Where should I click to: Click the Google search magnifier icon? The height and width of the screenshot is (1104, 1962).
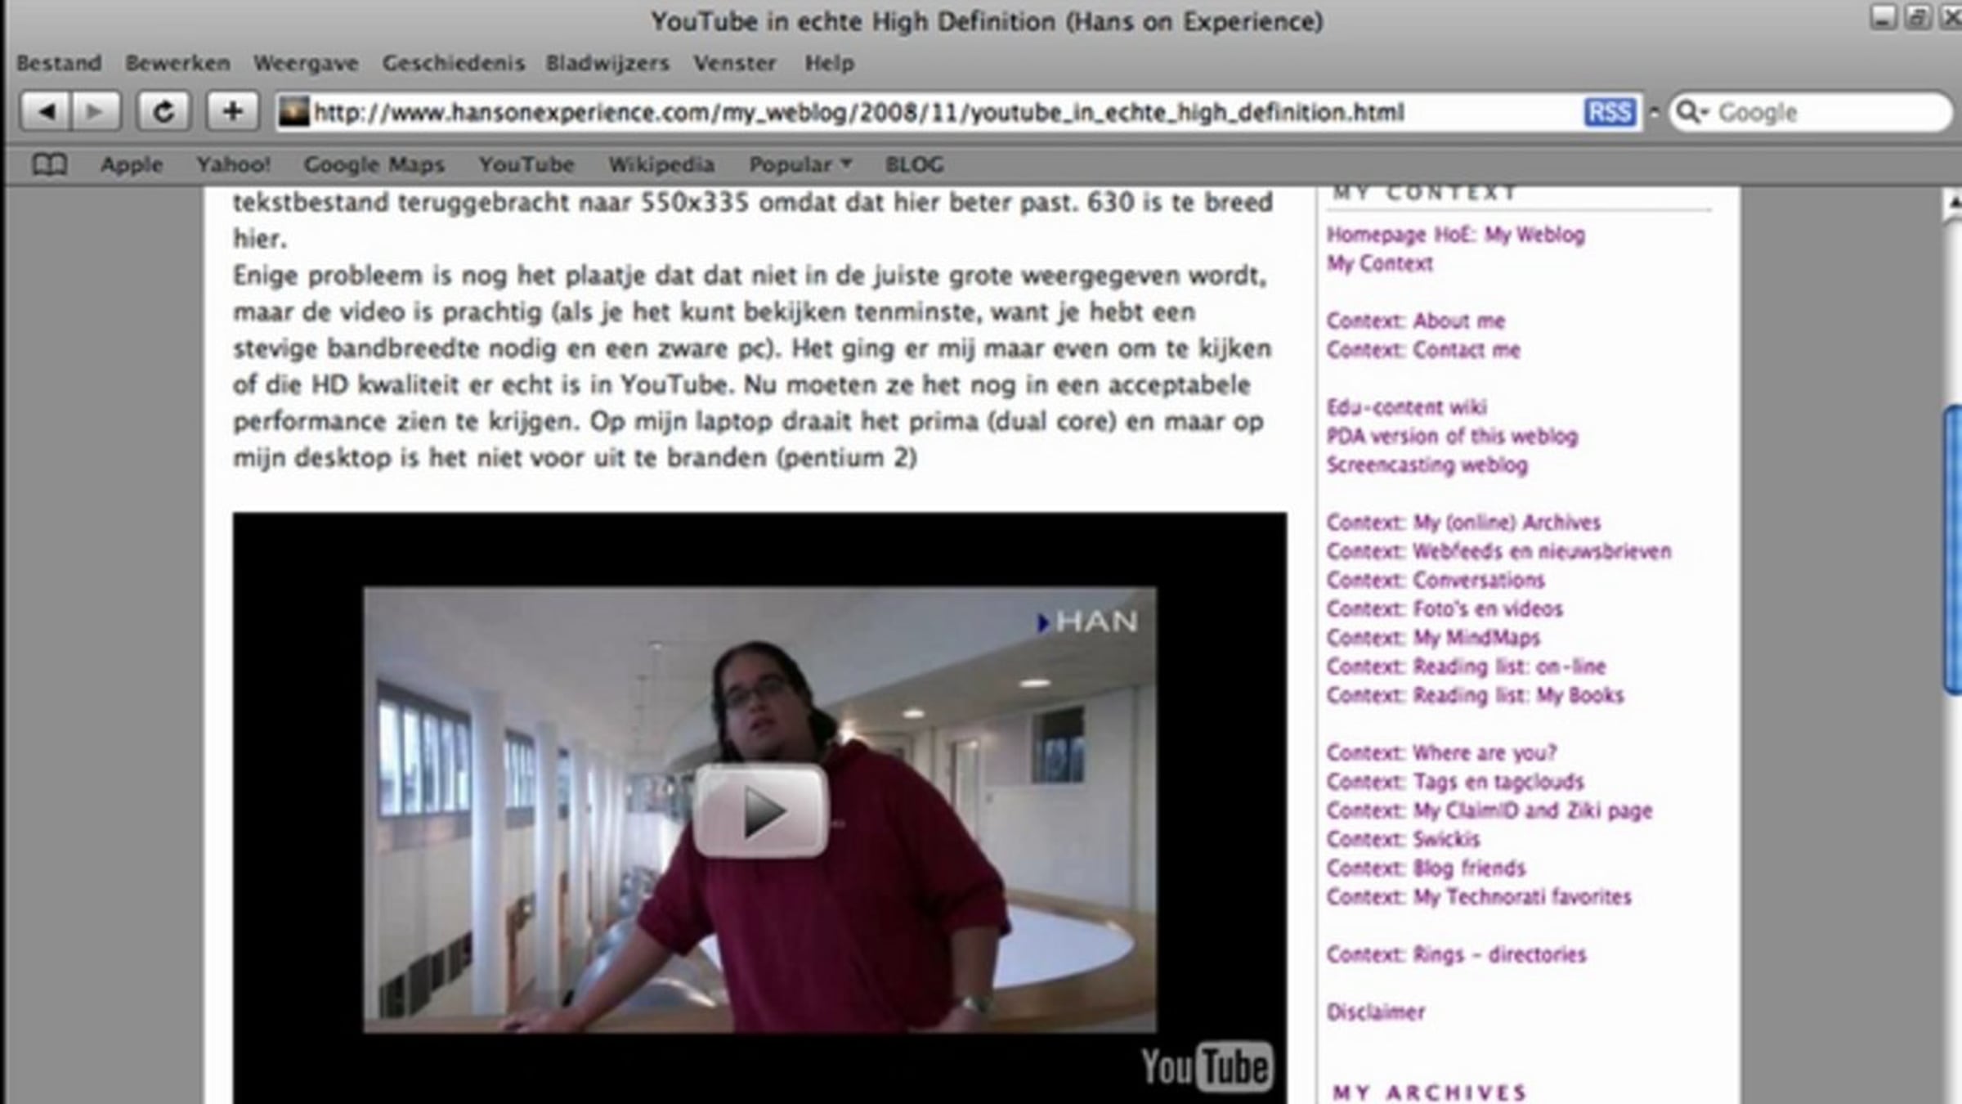point(1690,112)
